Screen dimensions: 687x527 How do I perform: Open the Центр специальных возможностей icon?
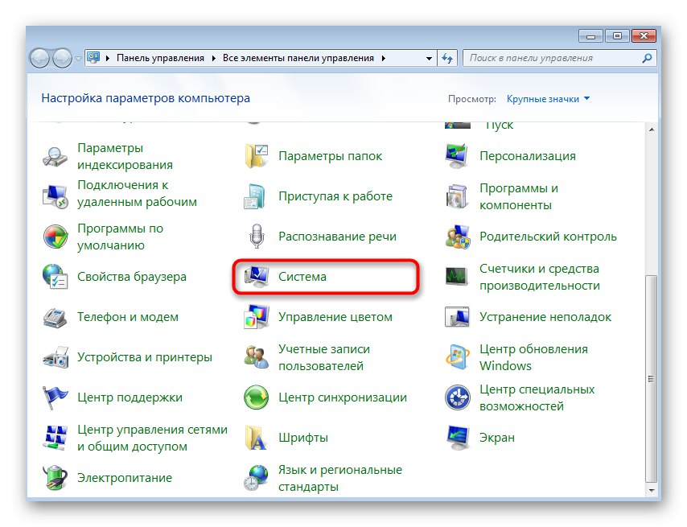point(458,397)
